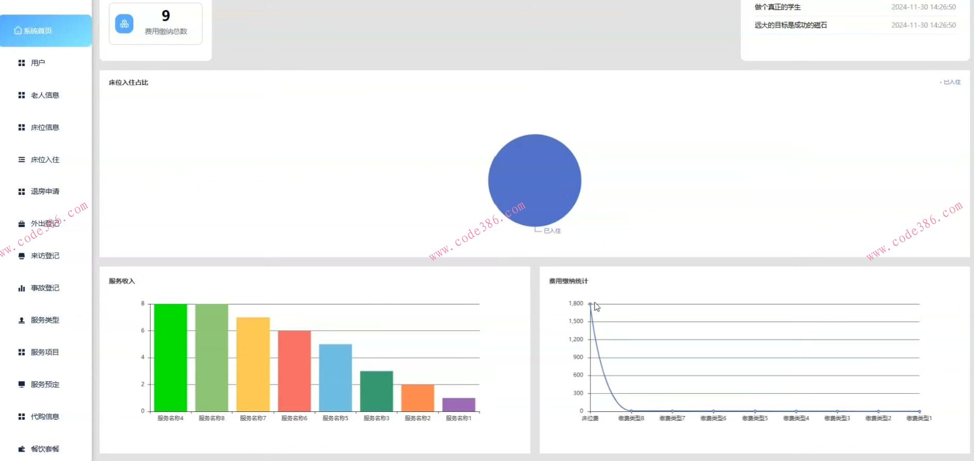
Task: Select the list icon beside 床位入住
Action: pos(22,160)
